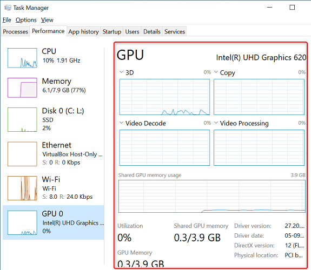311x270 pixels.
Task: Go to the App history tab
Action: point(83,31)
